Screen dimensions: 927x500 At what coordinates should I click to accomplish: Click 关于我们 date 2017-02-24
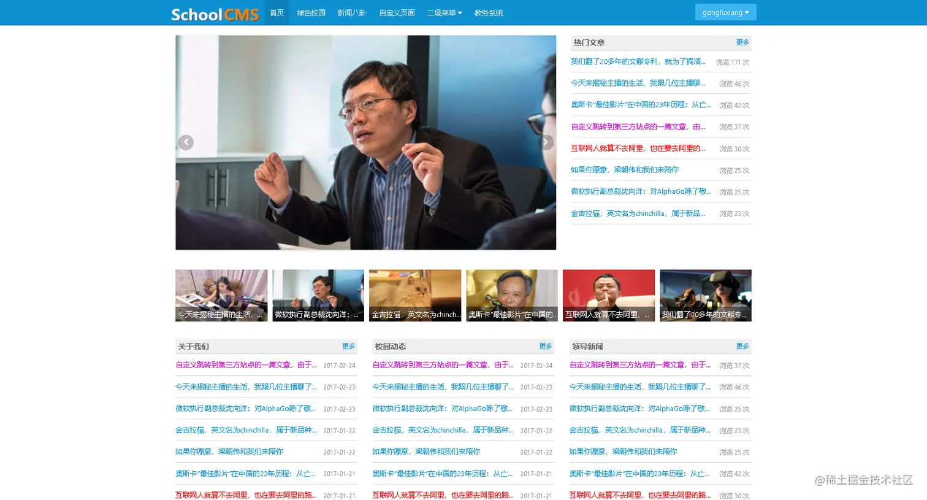pyautogui.click(x=340, y=366)
